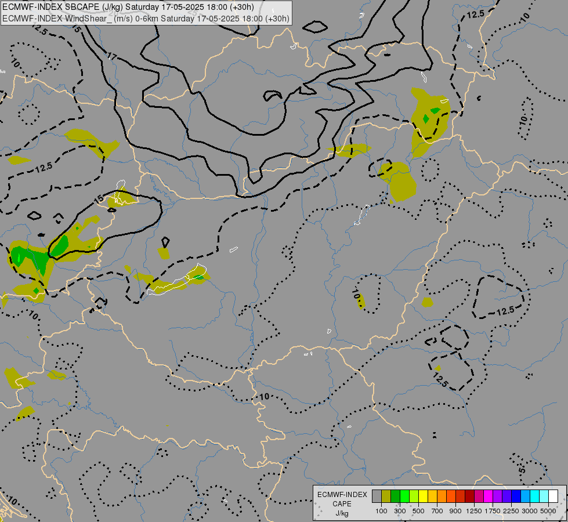The height and width of the screenshot is (522, 568).
Task: Click the legend value '1750'
Action: pyautogui.click(x=493, y=511)
